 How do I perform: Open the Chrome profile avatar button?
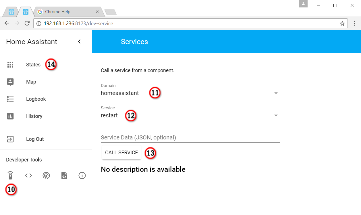pos(303,4)
